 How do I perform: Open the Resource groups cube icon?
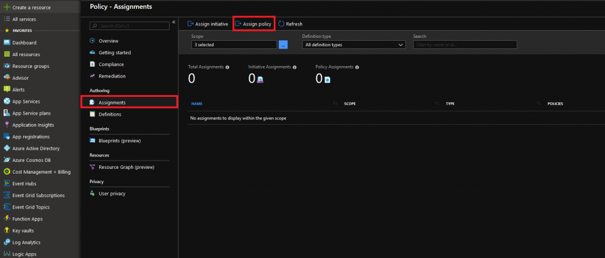click(6, 66)
